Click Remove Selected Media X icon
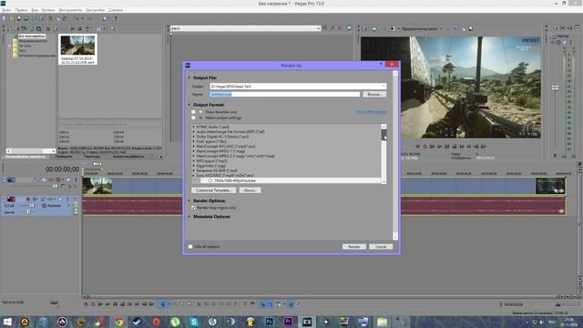 click(x=48, y=28)
